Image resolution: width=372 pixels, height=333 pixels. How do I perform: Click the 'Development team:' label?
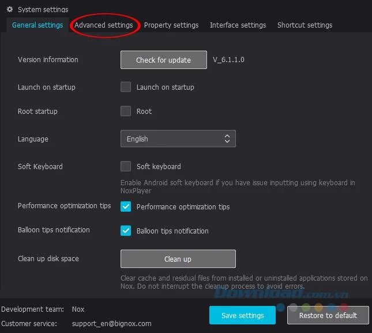pyautogui.click(x=32, y=309)
